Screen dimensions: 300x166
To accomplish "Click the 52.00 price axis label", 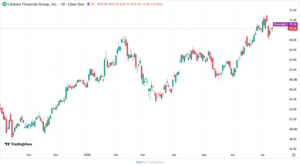I will pyautogui.click(x=293, y=119).
